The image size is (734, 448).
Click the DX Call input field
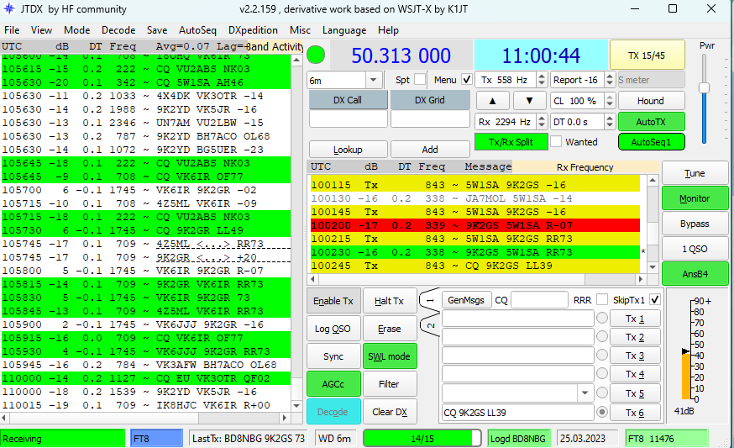tap(348, 119)
